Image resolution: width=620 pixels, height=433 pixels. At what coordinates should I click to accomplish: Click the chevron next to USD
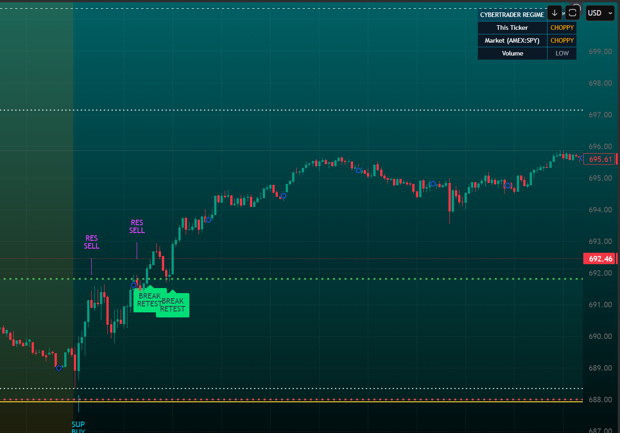tap(610, 13)
